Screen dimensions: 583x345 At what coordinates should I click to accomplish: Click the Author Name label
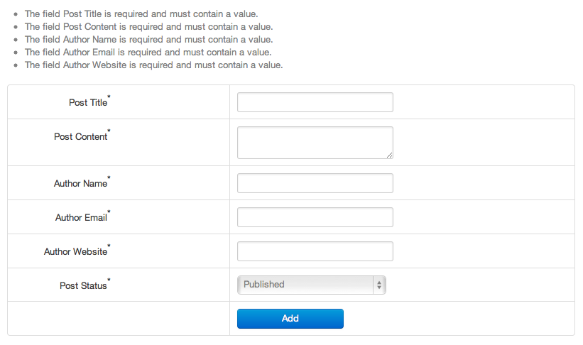tap(81, 184)
